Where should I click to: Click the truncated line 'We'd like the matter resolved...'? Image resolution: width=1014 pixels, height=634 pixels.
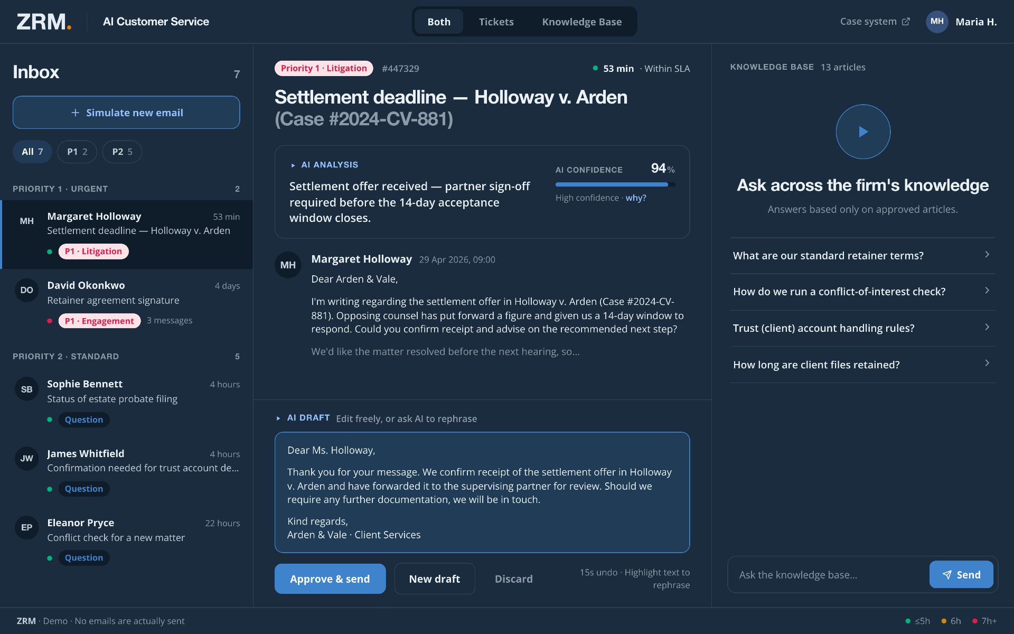pyautogui.click(x=445, y=352)
